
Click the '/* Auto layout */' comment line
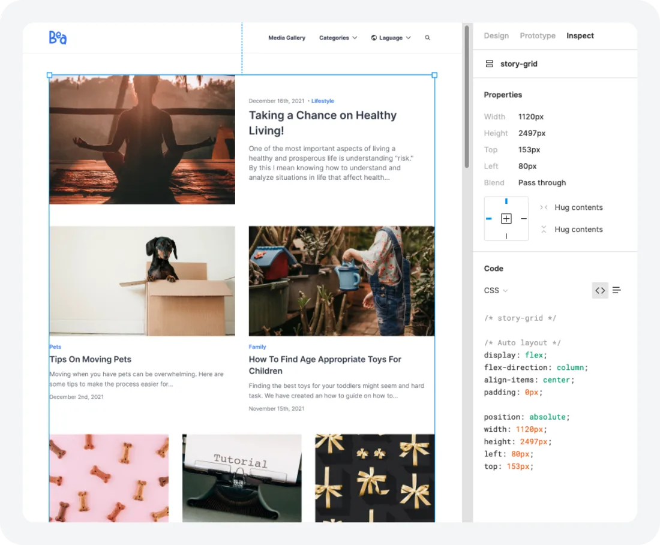[x=523, y=343]
